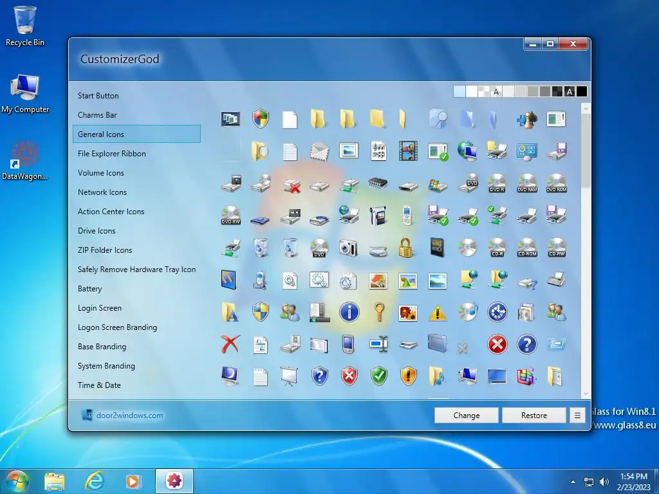Choose the gold padlock icon
Screen dimensions: 659x494
(405, 248)
